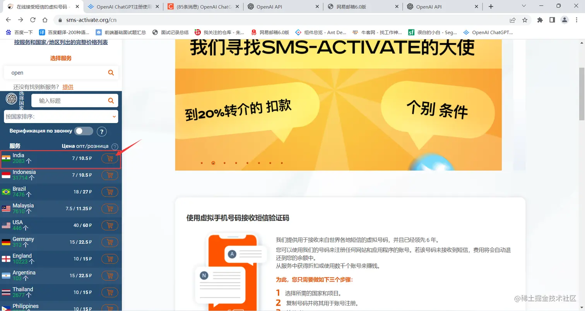The image size is (585, 311).
Task: Click Brazil's cart icon
Action: 110,192
